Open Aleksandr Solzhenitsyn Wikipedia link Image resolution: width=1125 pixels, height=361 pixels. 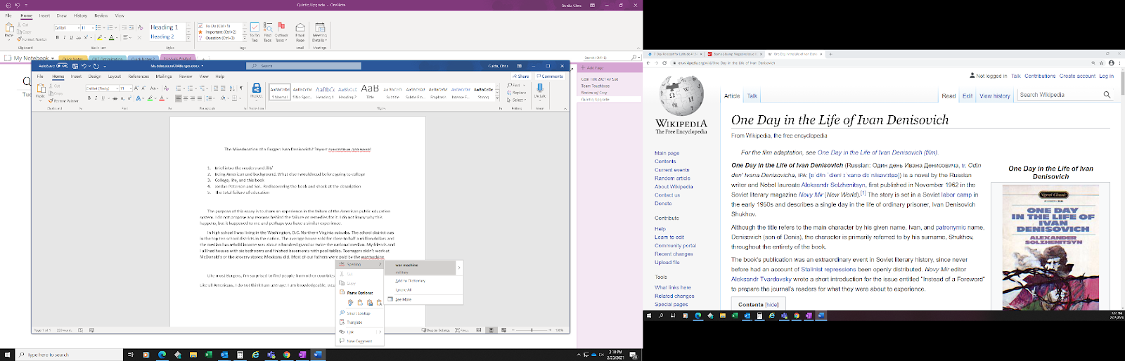point(833,185)
